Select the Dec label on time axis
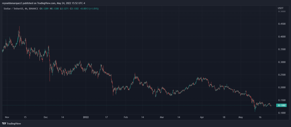 pyautogui.click(x=45, y=117)
